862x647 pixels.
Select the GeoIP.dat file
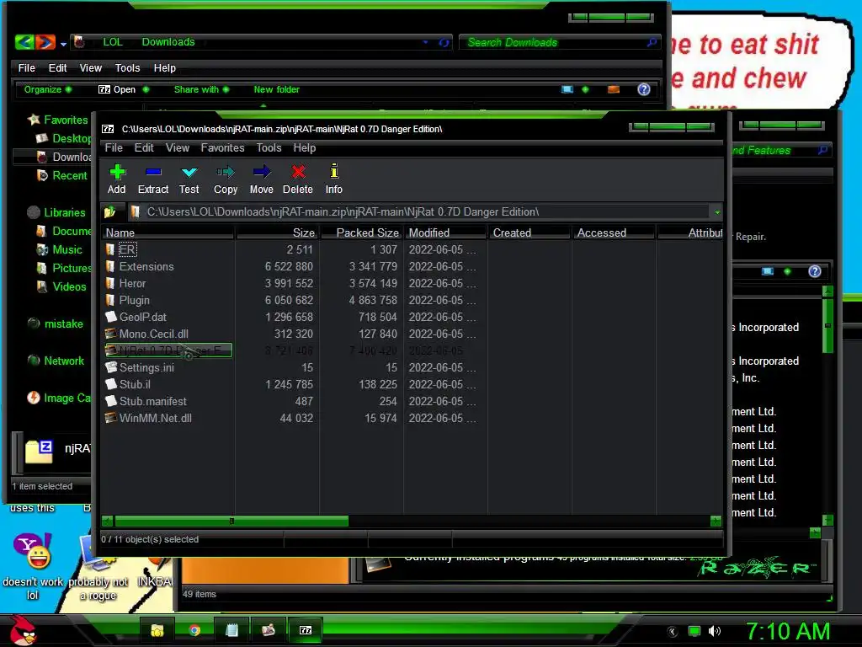point(143,318)
